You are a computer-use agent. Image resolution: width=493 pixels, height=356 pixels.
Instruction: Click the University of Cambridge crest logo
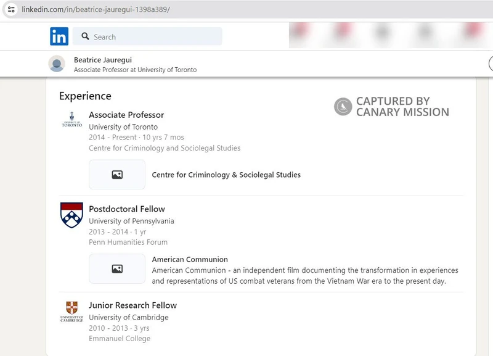(71, 312)
